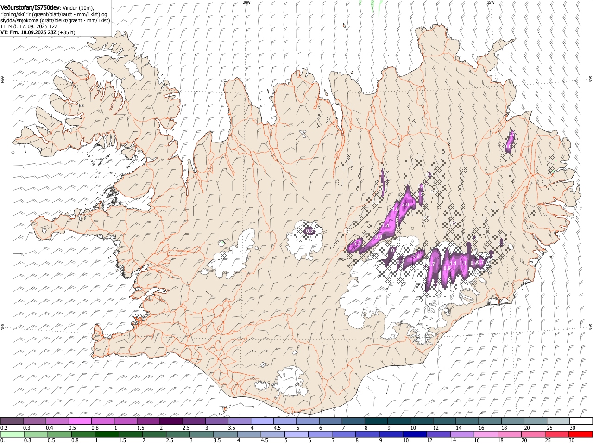The image size is (593, 444).
Task: Click the 0.4 precipitation value in the southeast band
Action: coord(473,264)
